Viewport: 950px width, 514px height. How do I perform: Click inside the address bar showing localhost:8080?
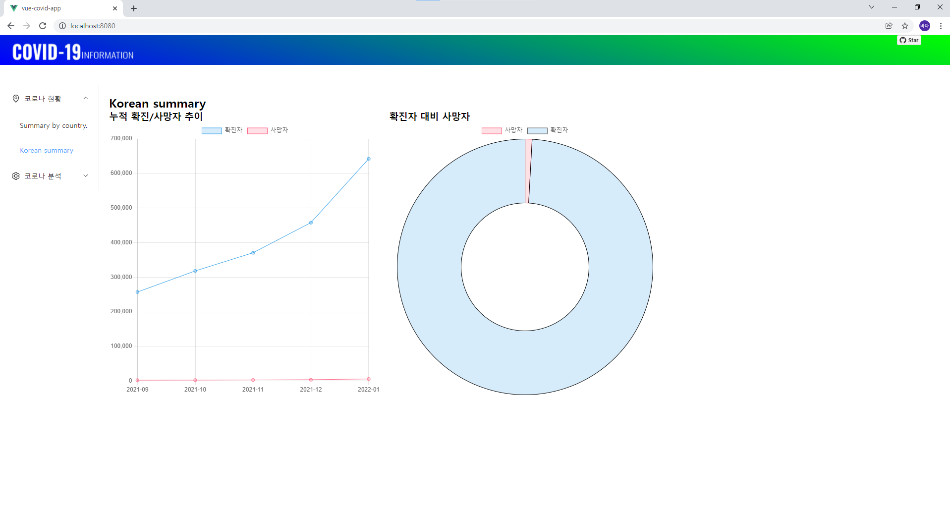[93, 26]
